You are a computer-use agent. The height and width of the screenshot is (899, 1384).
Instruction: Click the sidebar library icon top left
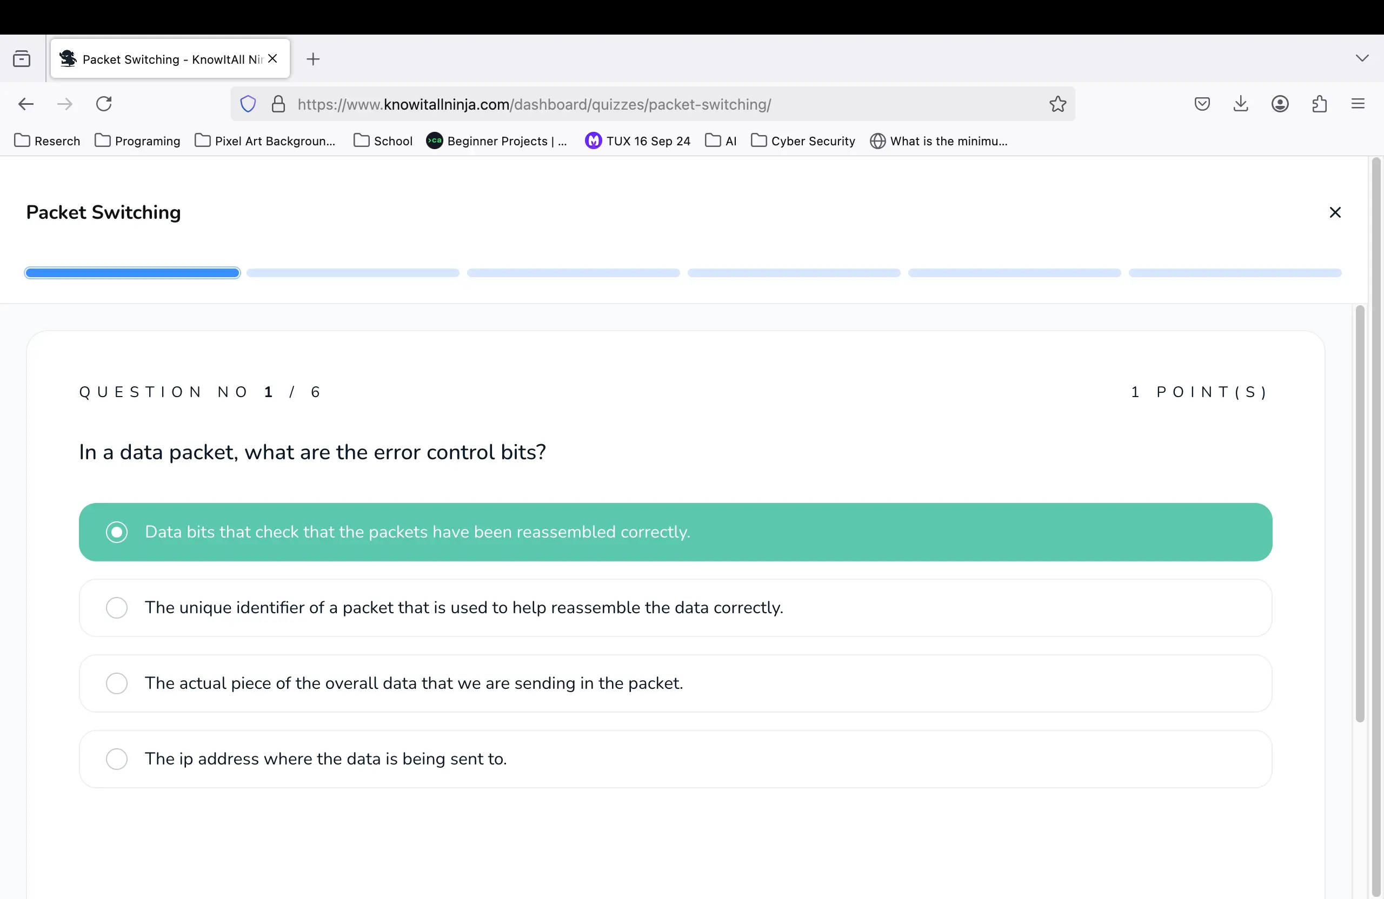click(22, 58)
